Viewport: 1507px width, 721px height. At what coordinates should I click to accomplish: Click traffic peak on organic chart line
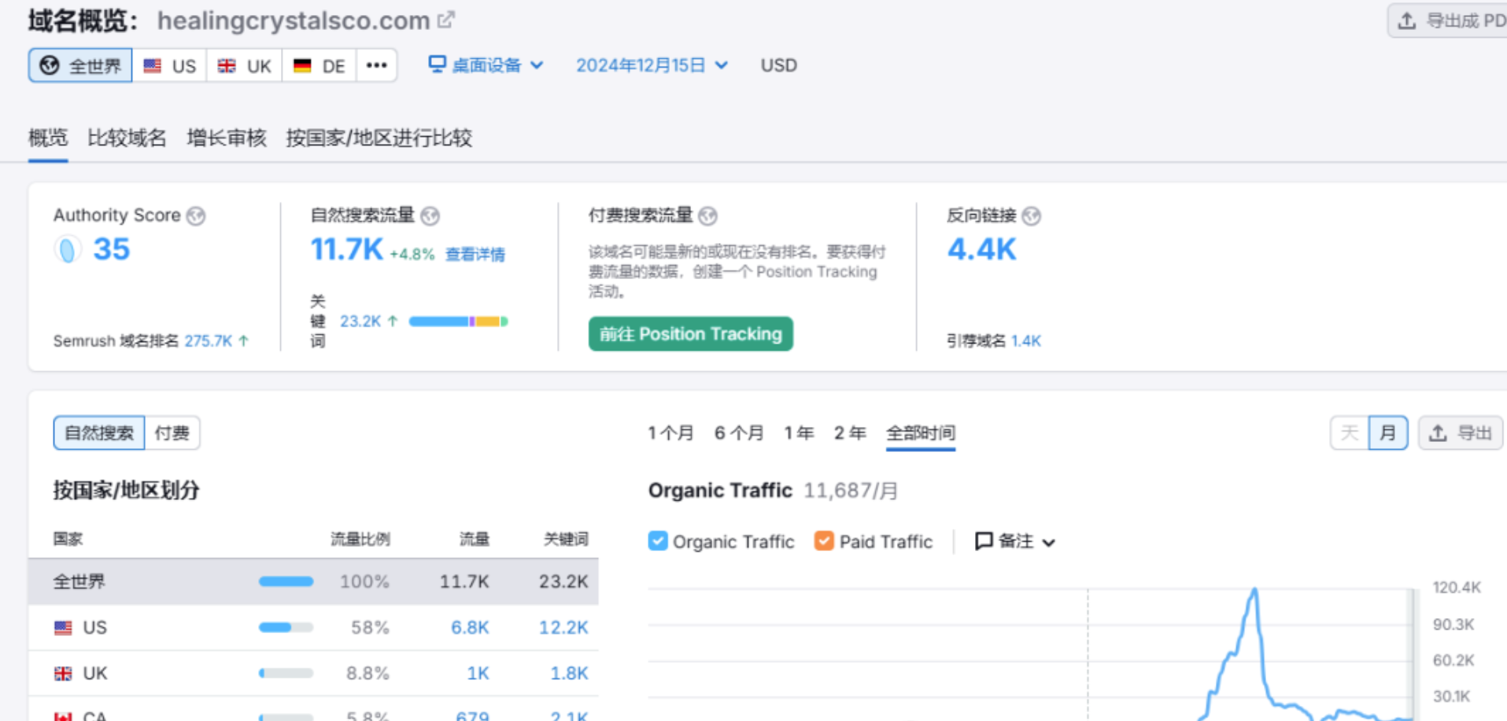point(1254,590)
